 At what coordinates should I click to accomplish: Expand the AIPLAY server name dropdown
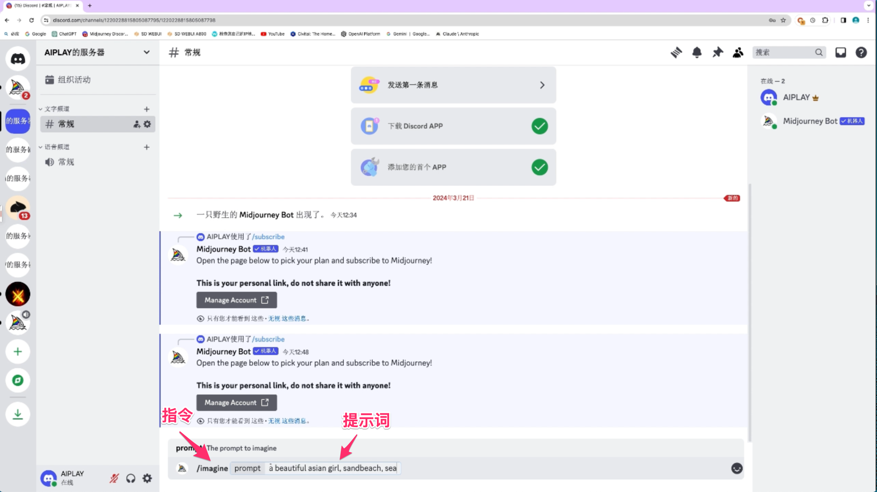coord(146,52)
